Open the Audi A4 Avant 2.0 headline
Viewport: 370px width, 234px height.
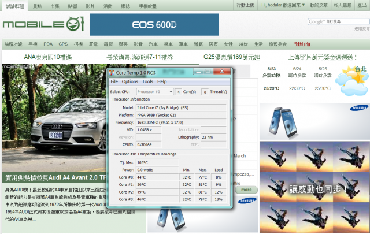[x=55, y=177]
